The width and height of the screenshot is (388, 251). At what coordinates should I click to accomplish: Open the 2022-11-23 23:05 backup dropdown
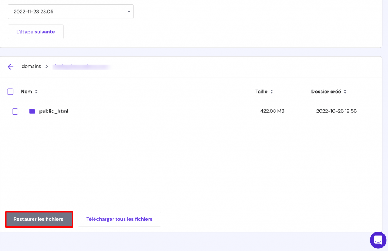[70, 11]
